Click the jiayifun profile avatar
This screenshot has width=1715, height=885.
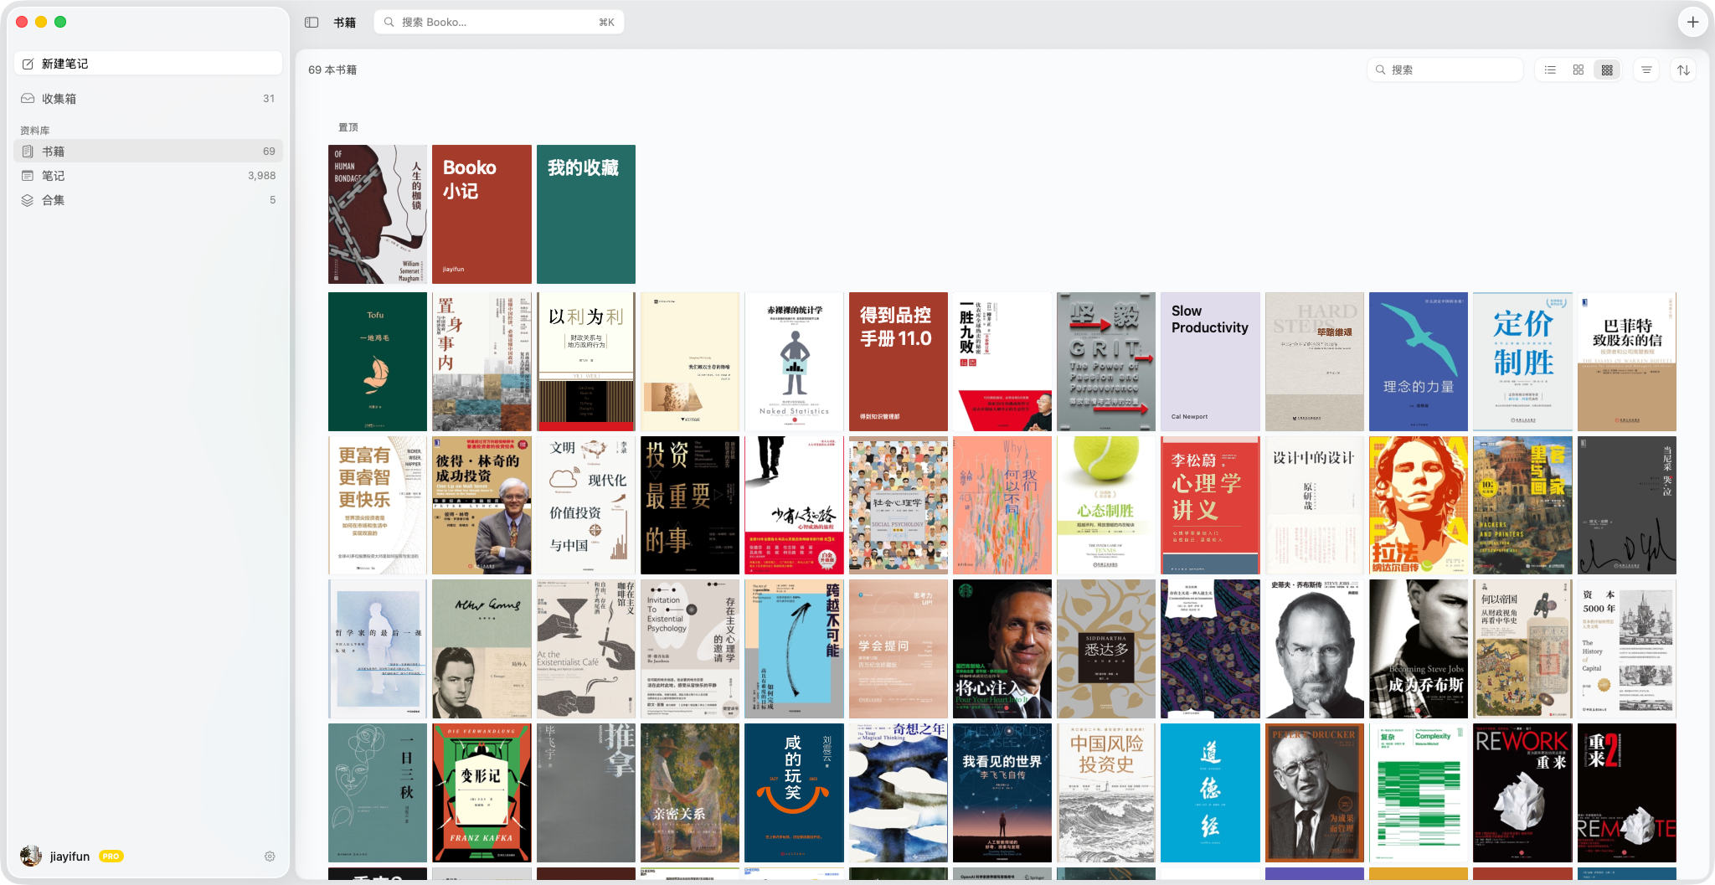[31, 856]
